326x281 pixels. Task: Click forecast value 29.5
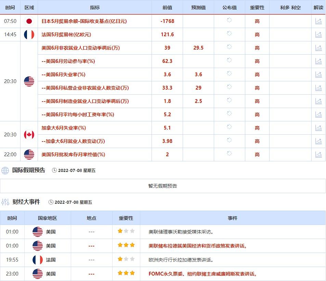198,48
